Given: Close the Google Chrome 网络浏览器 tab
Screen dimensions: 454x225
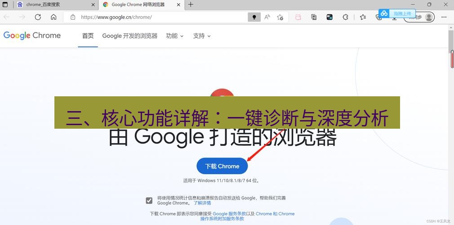Looking at the screenshot, I should (x=178, y=4).
